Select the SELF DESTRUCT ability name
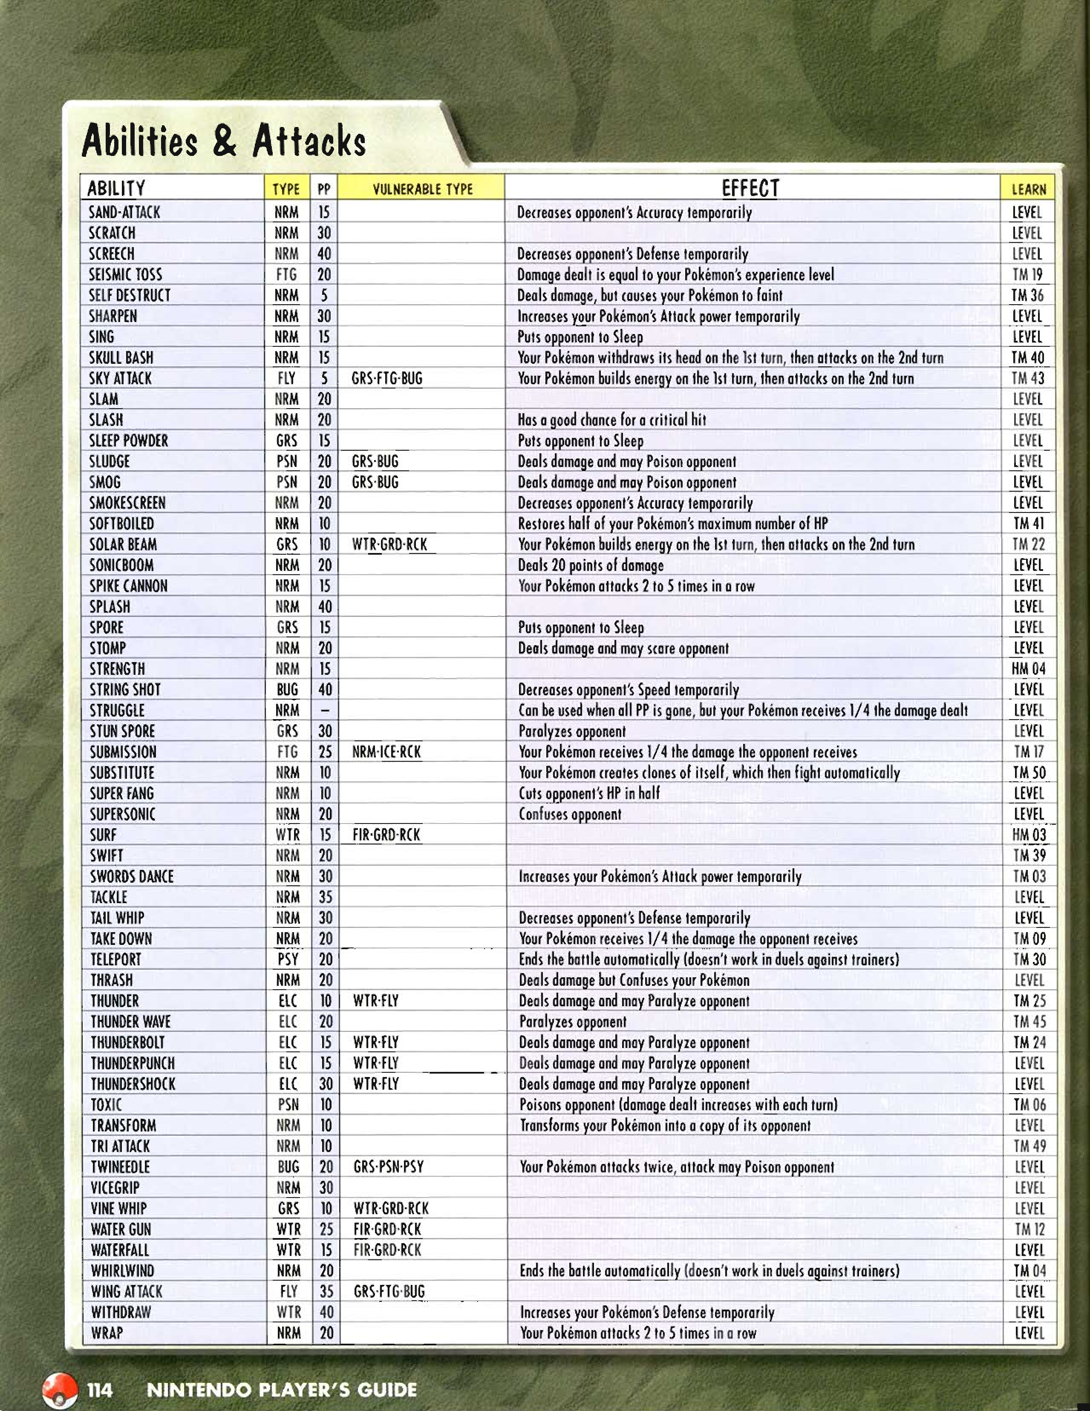The image size is (1090, 1411). pyautogui.click(x=129, y=295)
